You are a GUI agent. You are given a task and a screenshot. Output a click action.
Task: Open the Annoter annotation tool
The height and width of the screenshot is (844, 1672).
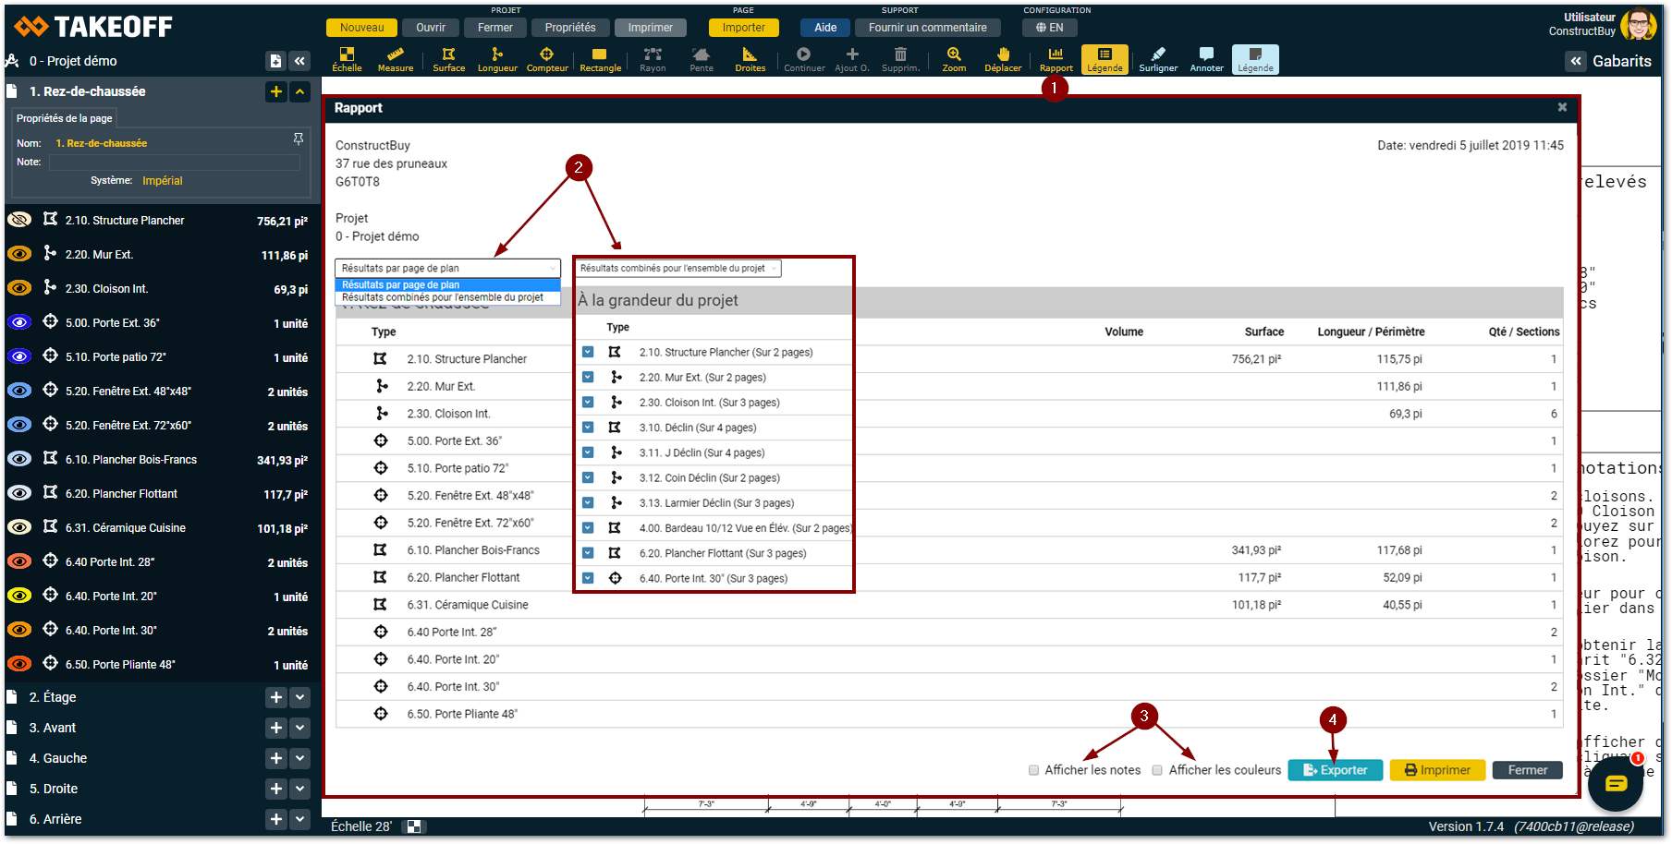point(1206,59)
